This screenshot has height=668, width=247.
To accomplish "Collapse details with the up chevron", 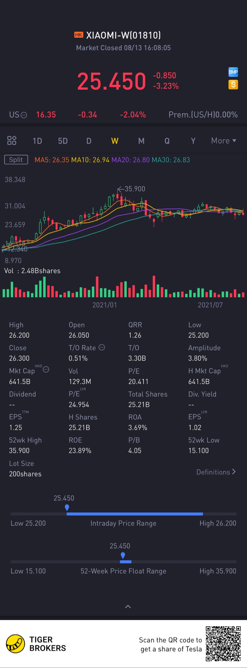I will pyautogui.click(x=128, y=606).
